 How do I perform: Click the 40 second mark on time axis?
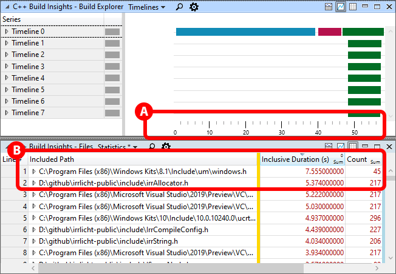(x=318, y=132)
